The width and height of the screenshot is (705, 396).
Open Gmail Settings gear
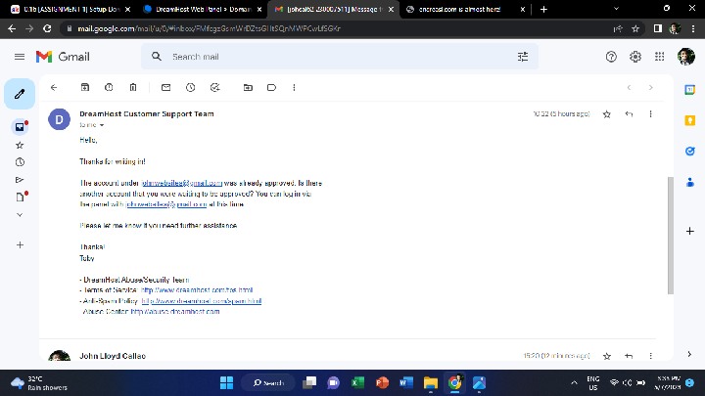coord(635,57)
